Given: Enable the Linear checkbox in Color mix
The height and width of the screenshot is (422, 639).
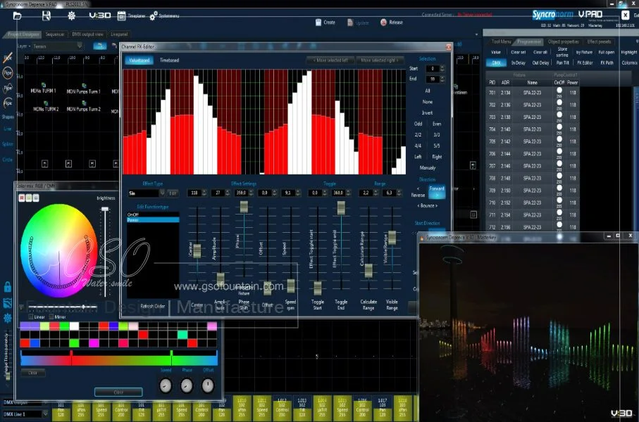Looking at the screenshot, I should [31, 316].
